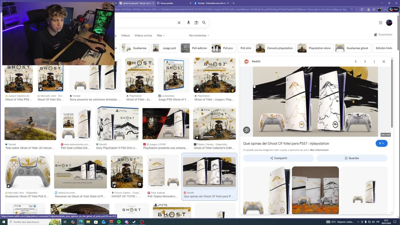Open the Playtec Games Collector's Edition thumbnail

214,123
